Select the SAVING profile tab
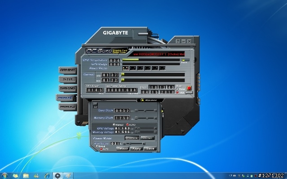This screenshot has height=179, width=287. point(68,89)
